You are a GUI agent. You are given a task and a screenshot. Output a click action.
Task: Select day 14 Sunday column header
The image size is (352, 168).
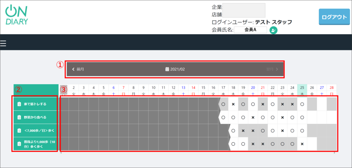point(193,90)
